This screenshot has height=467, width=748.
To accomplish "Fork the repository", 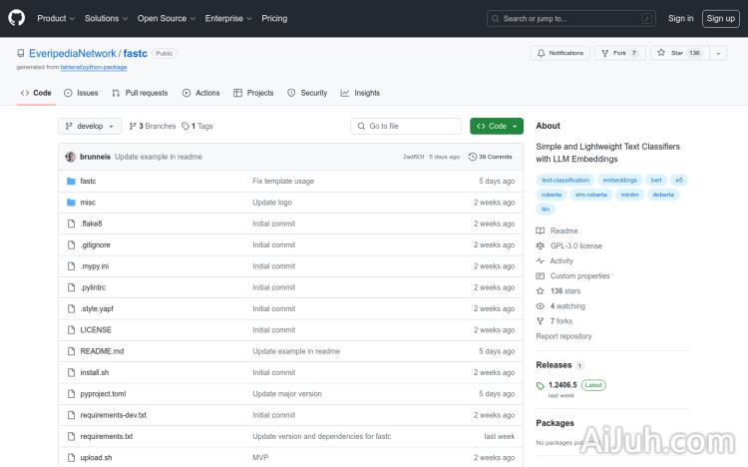I will point(619,53).
